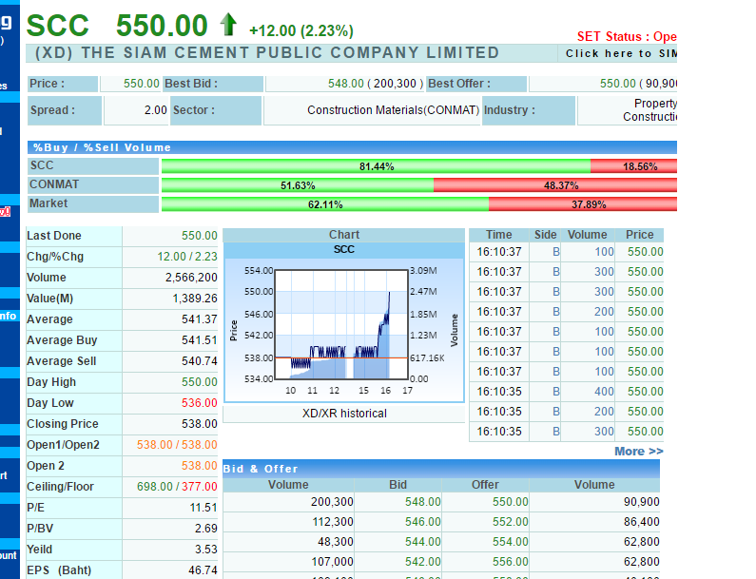
Task: Click the EPS (Baht) value 46.74
Action: point(203,570)
